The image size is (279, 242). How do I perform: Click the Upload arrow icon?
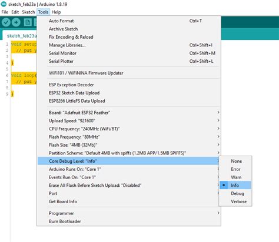16,22
